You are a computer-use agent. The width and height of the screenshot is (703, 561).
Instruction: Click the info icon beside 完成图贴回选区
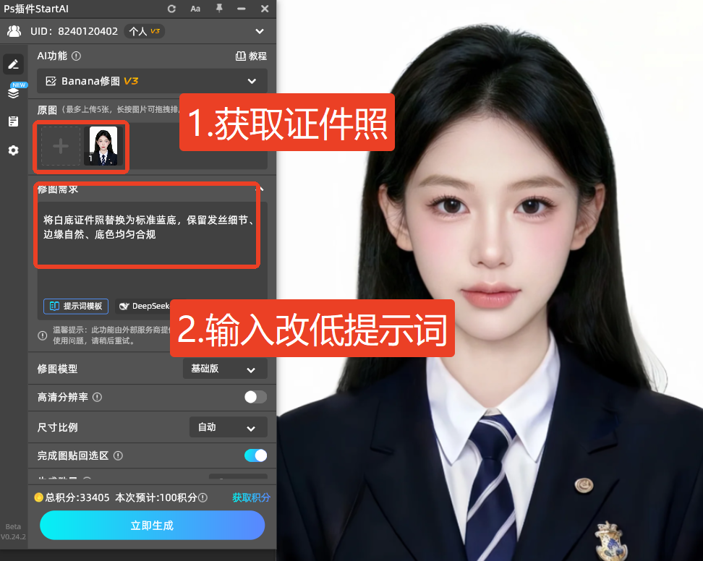coord(118,455)
